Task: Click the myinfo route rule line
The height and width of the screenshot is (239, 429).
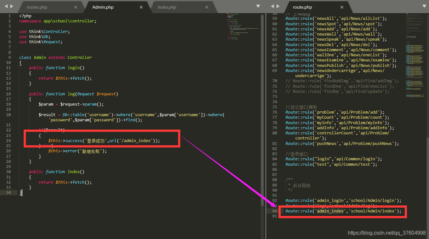Action: click(337, 123)
